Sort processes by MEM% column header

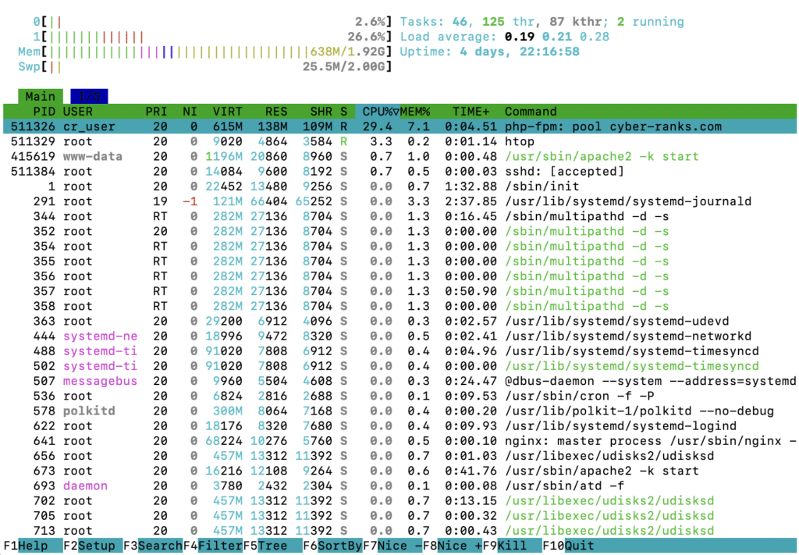[417, 112]
